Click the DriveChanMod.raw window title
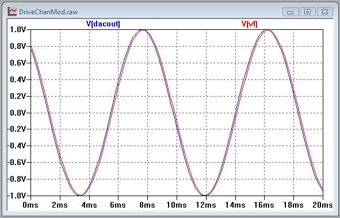 coord(48,12)
